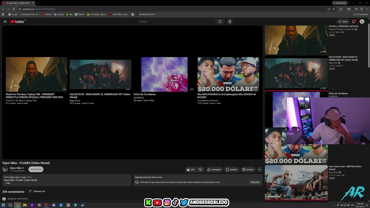Open the ChatGPT bookmark

pos(80,14)
